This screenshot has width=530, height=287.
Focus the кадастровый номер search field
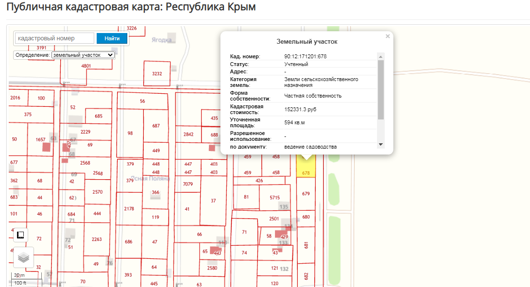[x=54, y=38]
